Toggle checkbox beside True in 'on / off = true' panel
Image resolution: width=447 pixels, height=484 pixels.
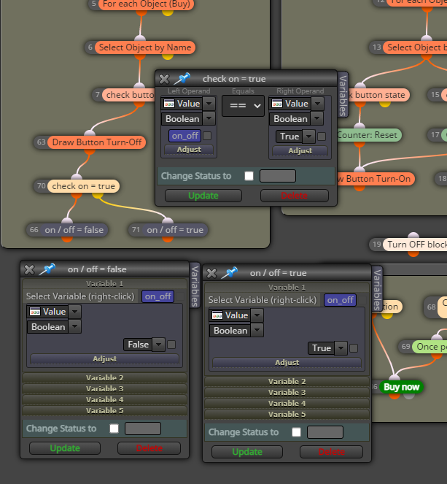354,348
